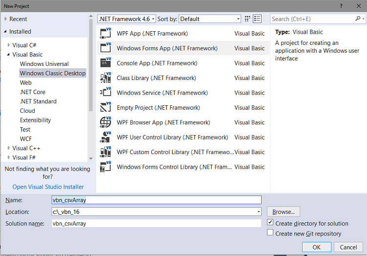Click the project Name input field
This screenshot has width=367, height=256.
point(156,200)
